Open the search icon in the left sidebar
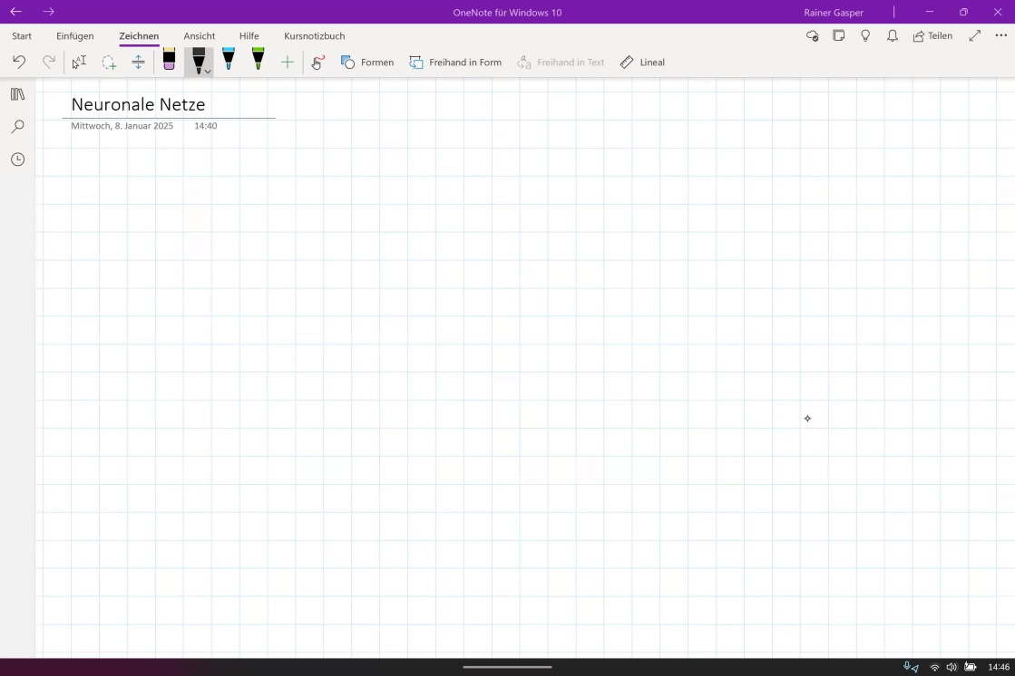 (17, 127)
